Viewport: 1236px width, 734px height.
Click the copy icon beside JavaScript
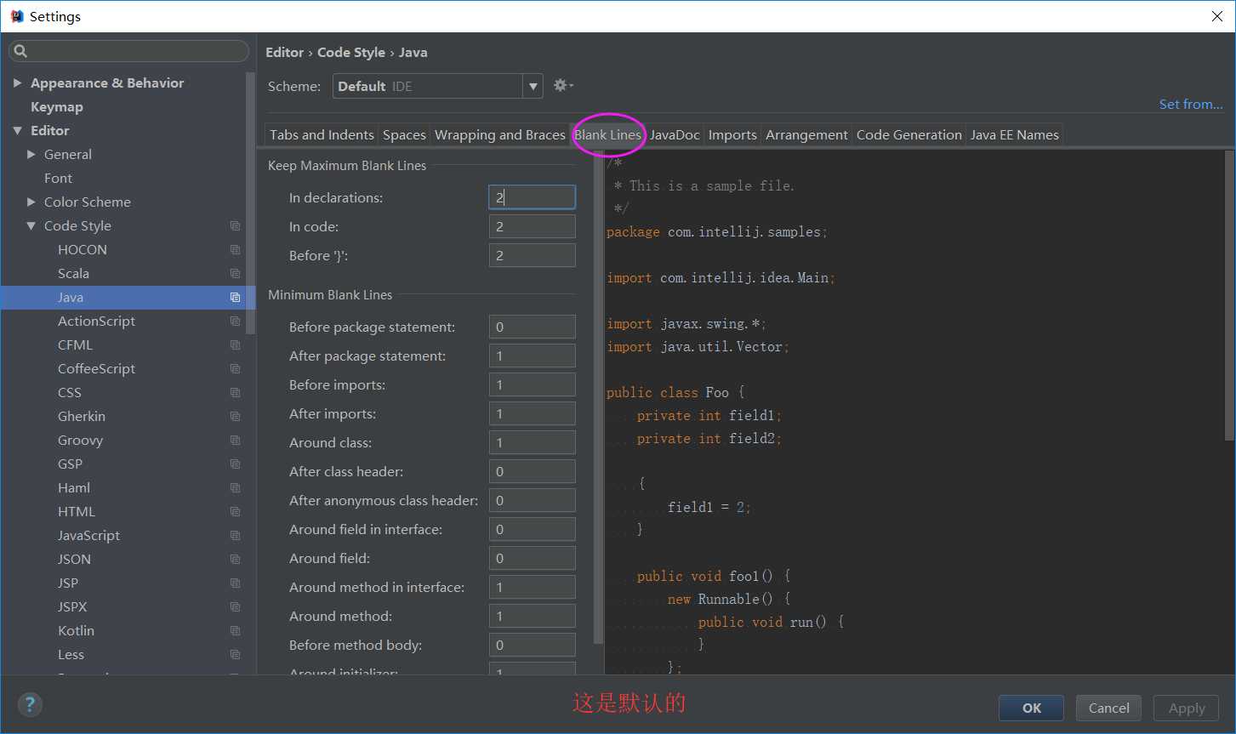(x=236, y=536)
